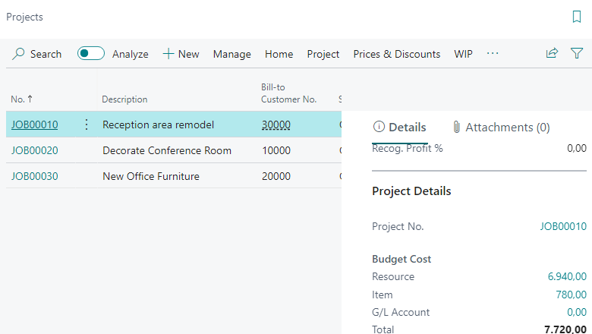Screen dimensions: 592x334
Task: Click the Description column header
Action: click(124, 99)
